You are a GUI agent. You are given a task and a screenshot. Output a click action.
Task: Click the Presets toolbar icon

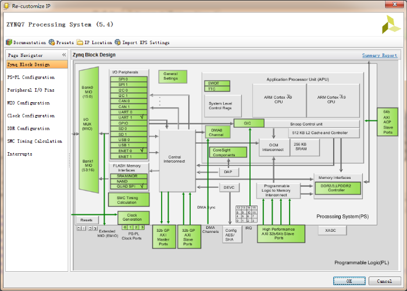[52, 42]
